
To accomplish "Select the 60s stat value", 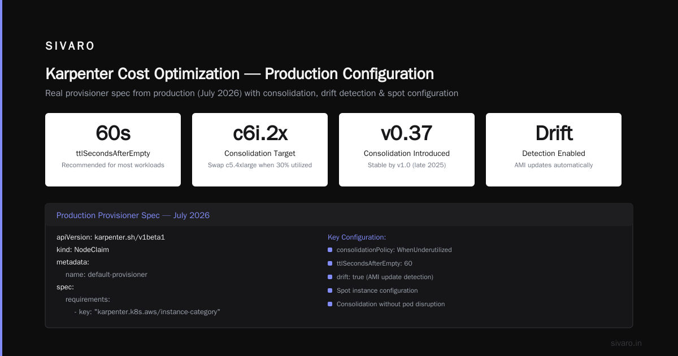I will [x=113, y=133].
